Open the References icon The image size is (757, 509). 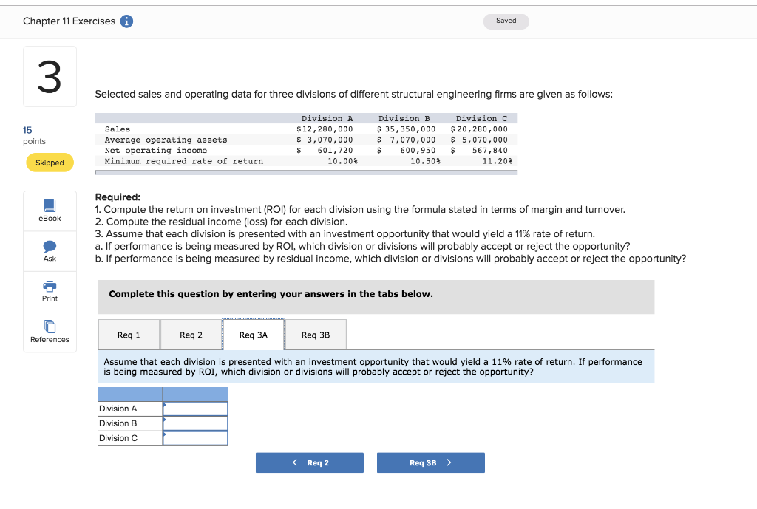(50, 327)
